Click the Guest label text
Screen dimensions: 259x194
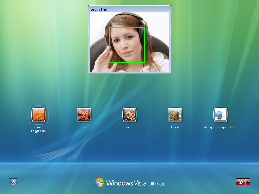175,127
